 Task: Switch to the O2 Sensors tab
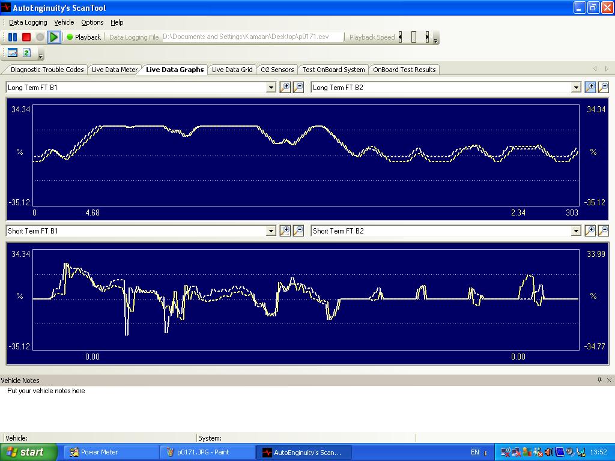pos(277,70)
